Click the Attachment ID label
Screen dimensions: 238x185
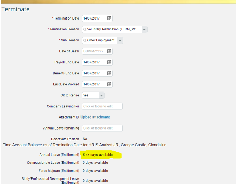tap(69, 117)
